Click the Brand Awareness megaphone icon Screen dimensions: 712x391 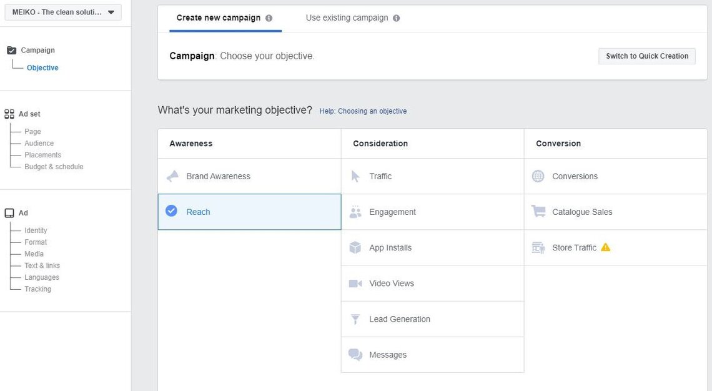(x=172, y=176)
